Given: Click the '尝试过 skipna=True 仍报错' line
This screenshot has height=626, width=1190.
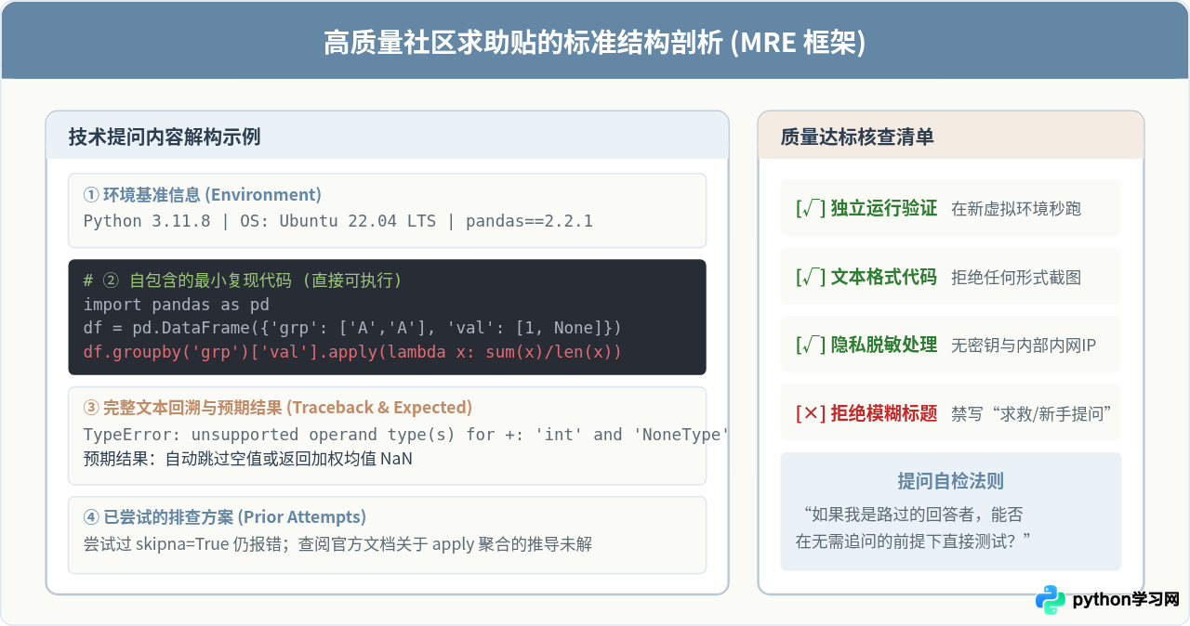Looking at the screenshot, I should [338, 544].
